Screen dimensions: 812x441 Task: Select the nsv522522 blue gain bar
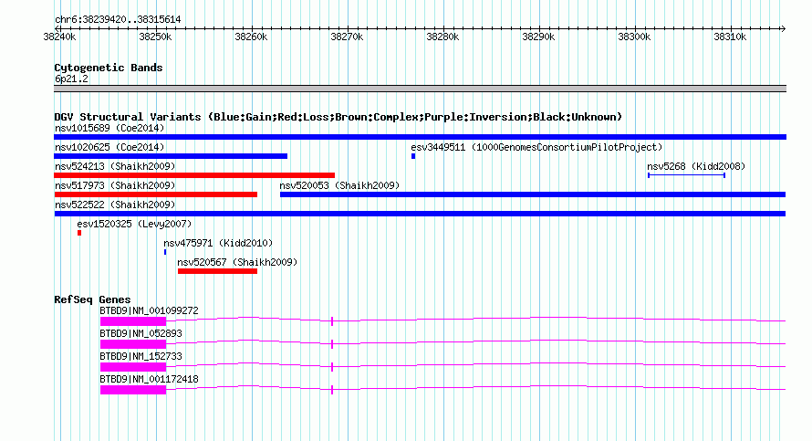point(420,214)
